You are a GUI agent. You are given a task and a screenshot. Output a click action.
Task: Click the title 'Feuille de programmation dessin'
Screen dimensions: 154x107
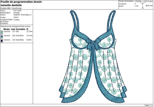click(21, 2)
